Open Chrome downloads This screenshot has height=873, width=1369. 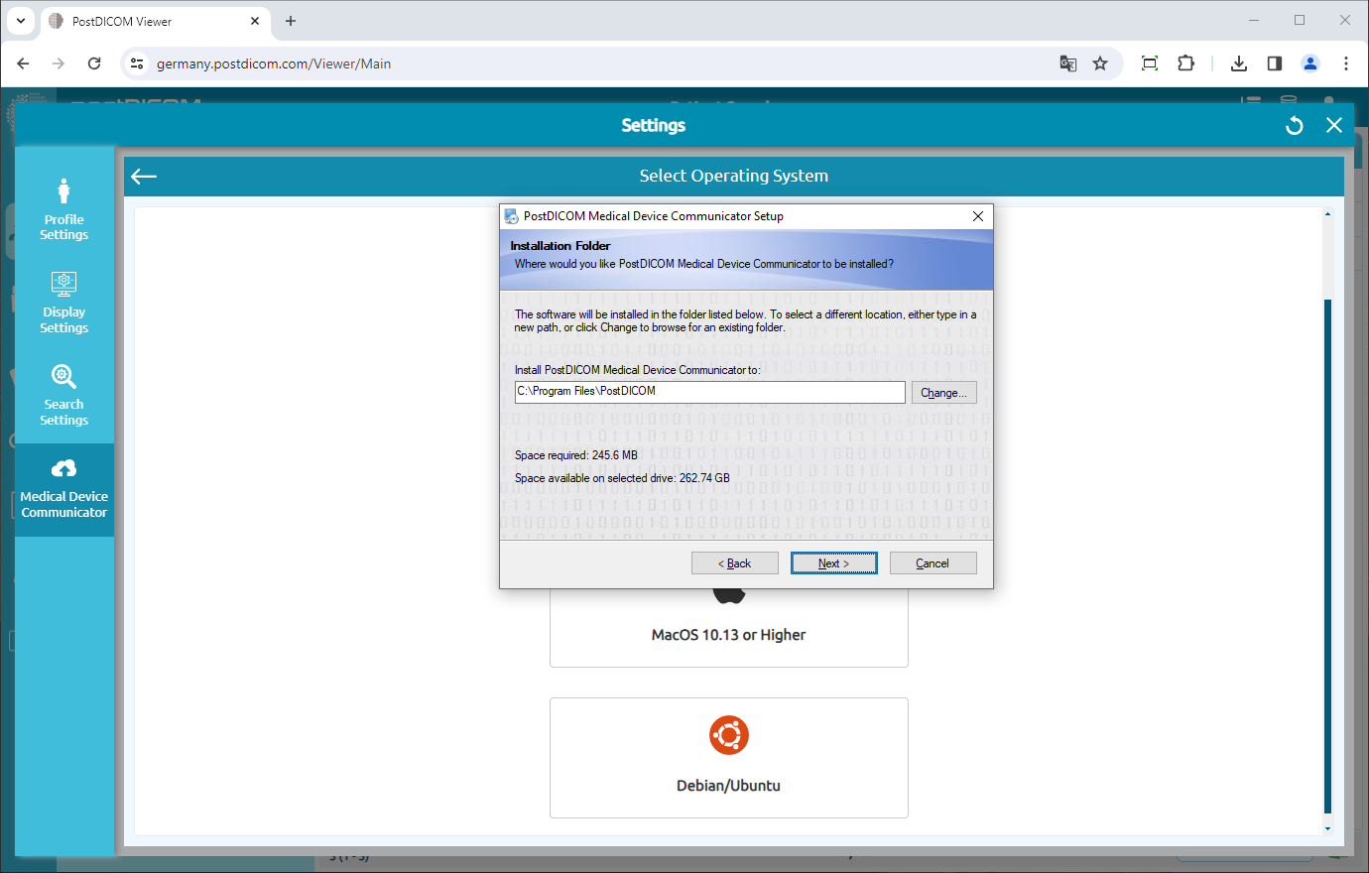tap(1239, 63)
